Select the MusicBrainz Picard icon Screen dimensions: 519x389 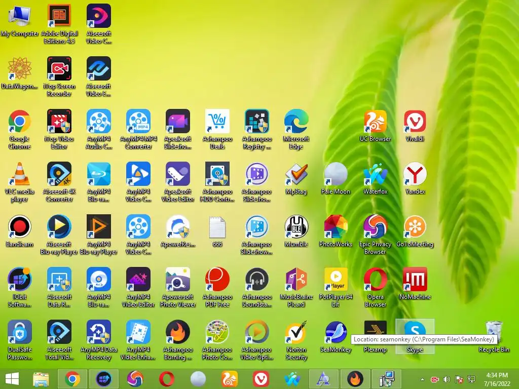296,287
